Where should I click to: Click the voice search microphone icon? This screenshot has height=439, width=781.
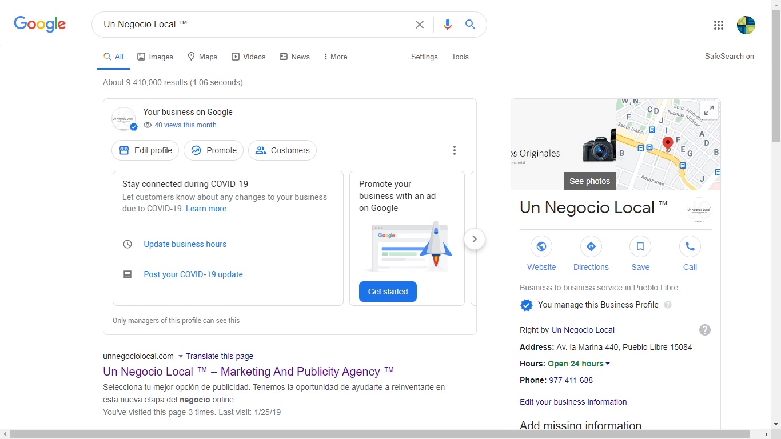(448, 24)
